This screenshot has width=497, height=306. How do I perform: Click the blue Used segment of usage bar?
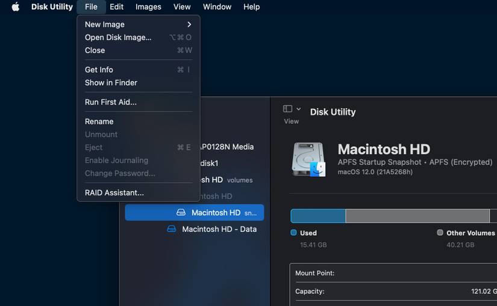coord(318,216)
